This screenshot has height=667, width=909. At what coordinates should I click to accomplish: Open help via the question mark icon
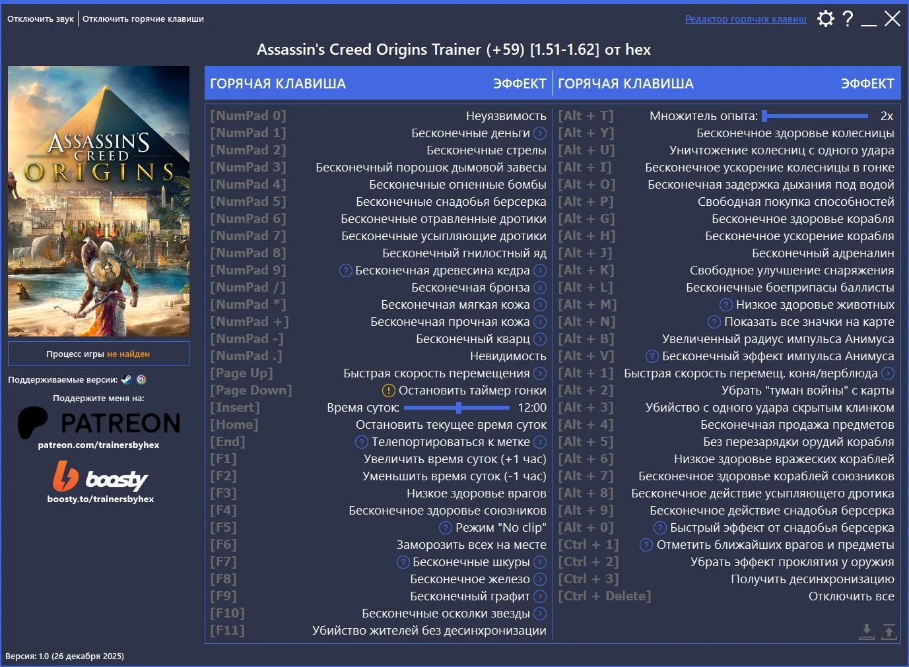coord(848,18)
